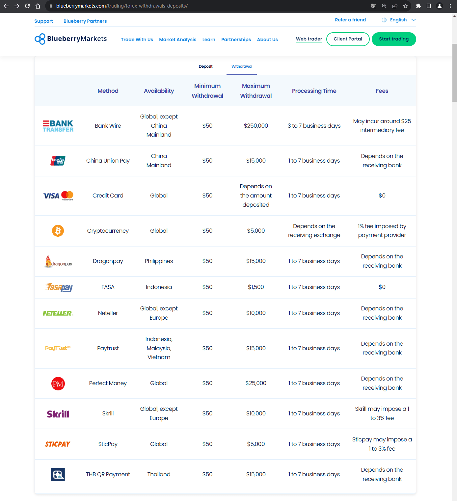Open the Partnerships menu
The width and height of the screenshot is (457, 501).
coord(236,40)
